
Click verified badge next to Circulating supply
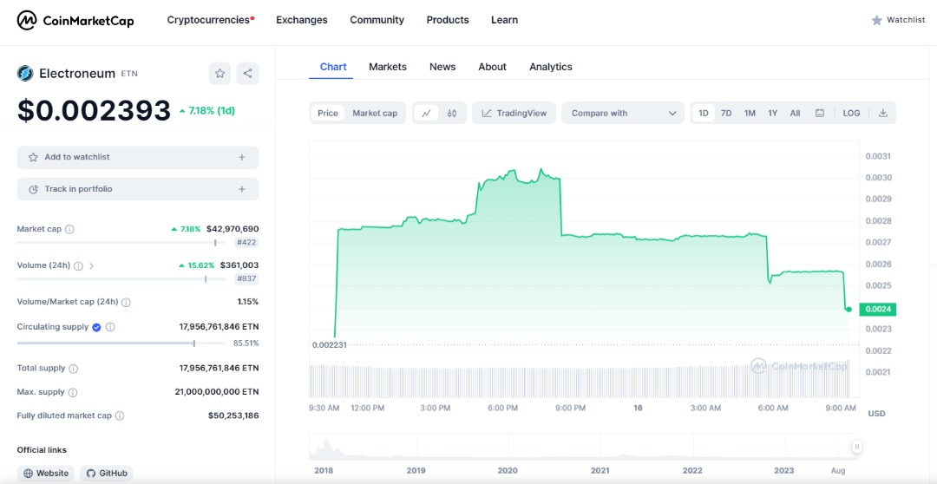click(97, 327)
